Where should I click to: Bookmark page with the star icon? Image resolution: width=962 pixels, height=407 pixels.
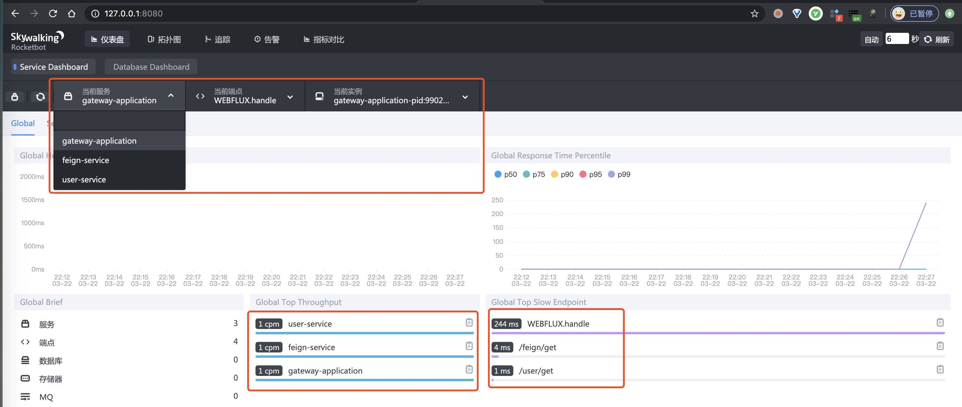754,14
